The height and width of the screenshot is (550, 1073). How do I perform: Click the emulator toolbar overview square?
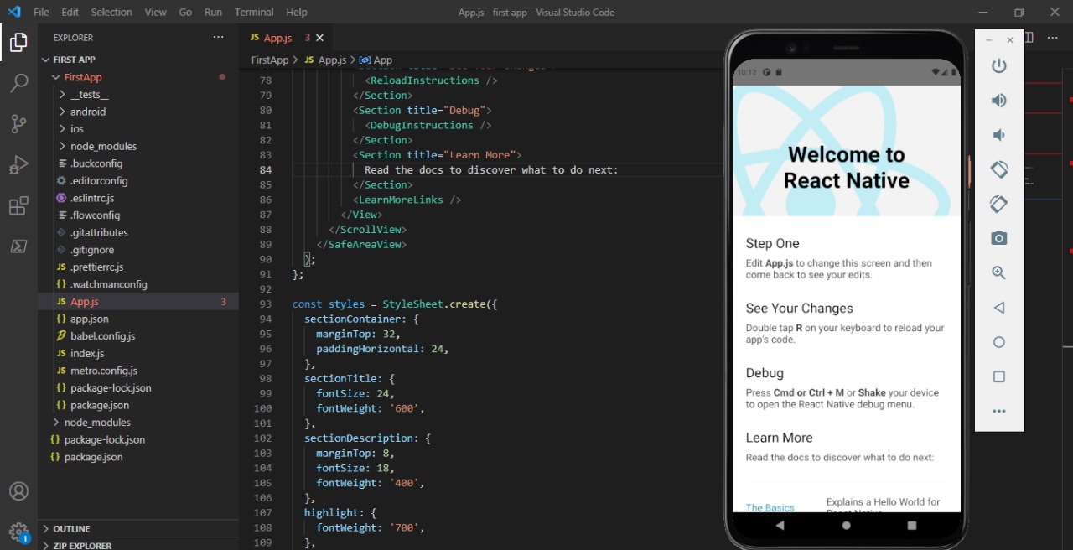998,376
